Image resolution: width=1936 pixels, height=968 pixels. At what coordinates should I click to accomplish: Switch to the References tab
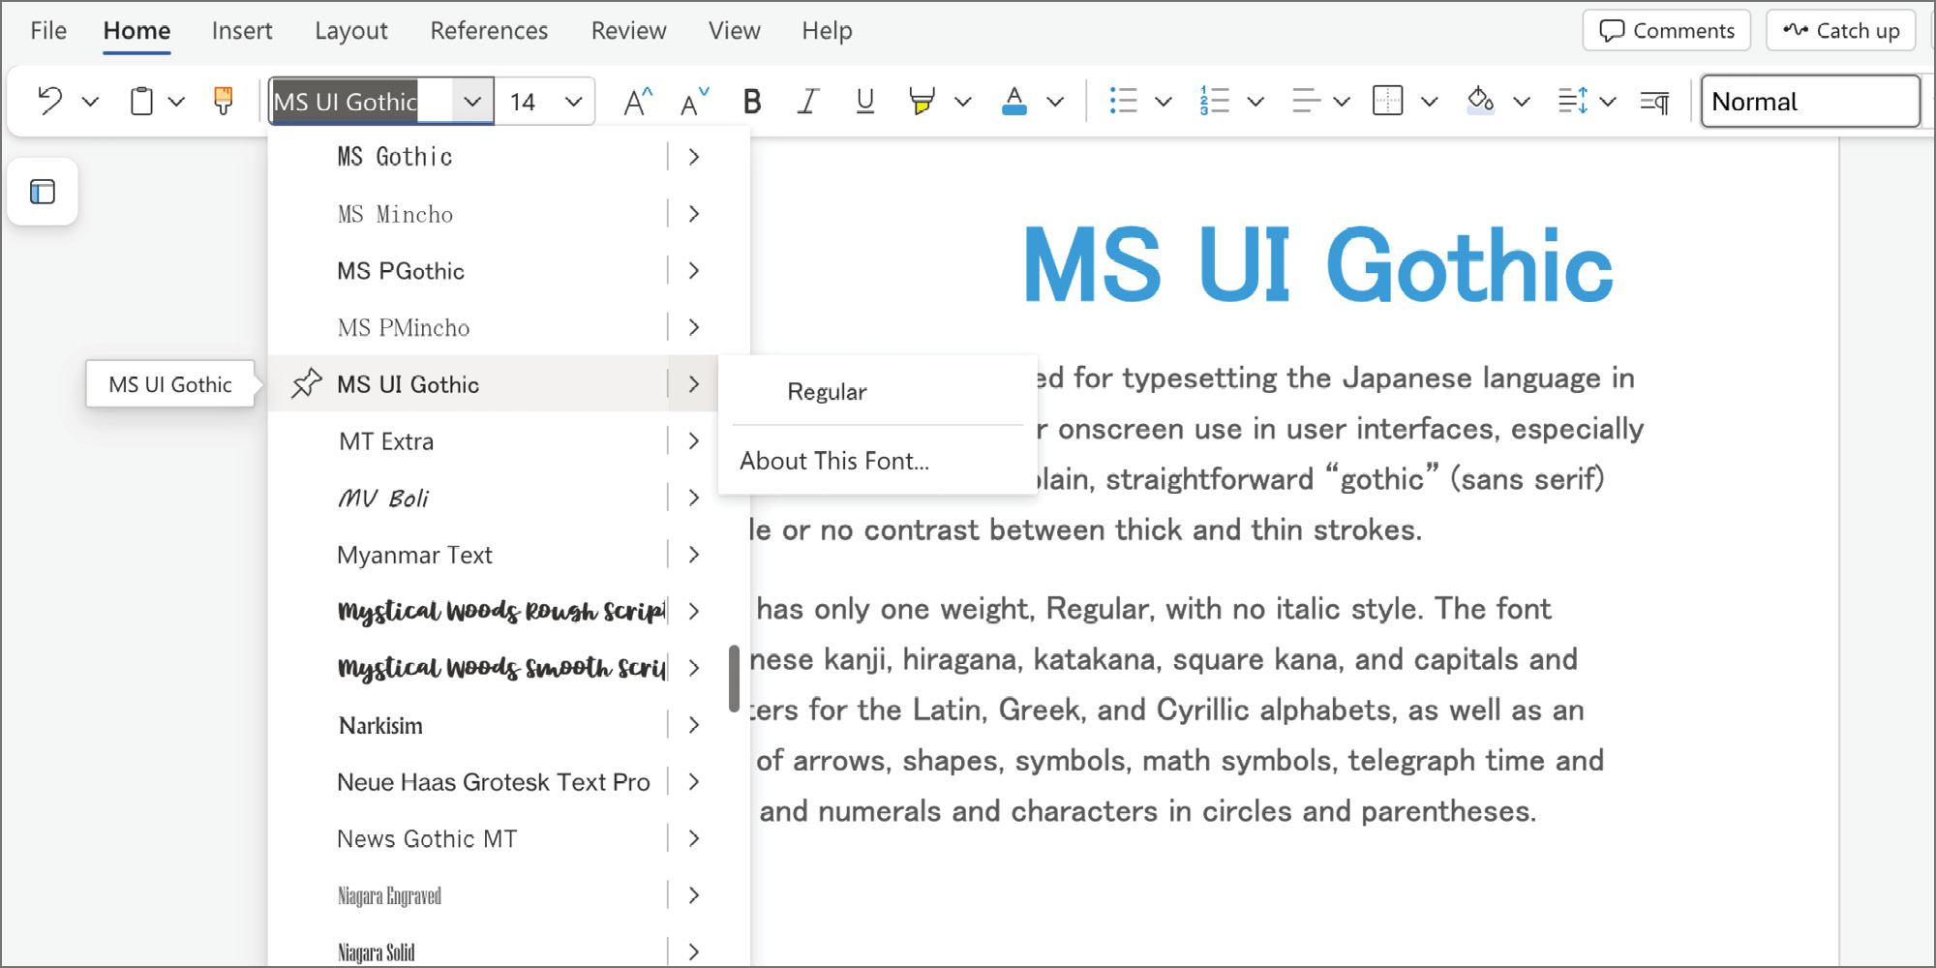point(489,31)
